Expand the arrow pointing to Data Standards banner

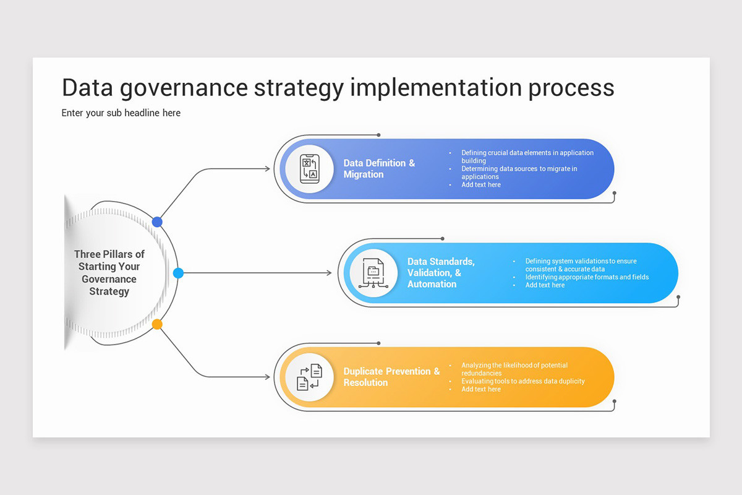tap(260, 272)
